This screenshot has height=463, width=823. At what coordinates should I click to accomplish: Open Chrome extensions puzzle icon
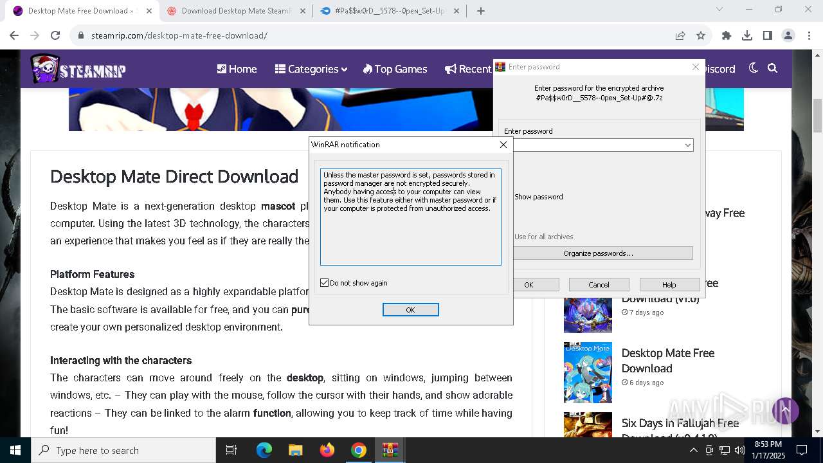coord(727,35)
